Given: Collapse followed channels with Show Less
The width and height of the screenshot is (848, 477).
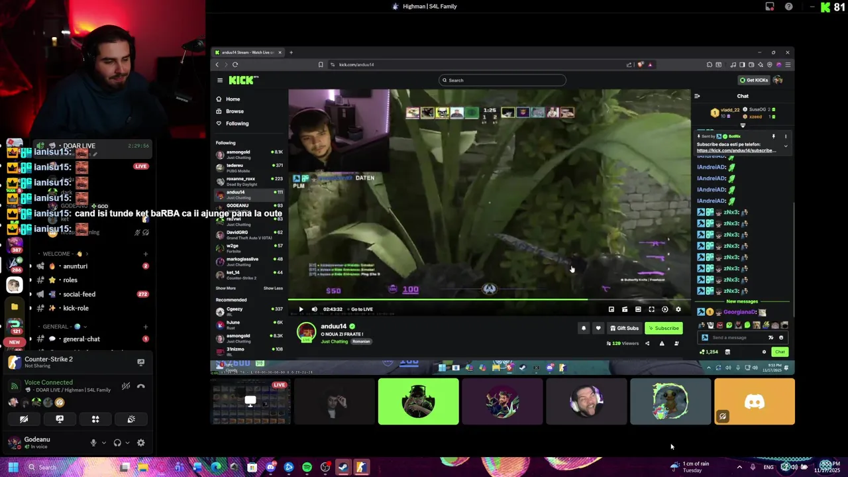Looking at the screenshot, I should point(273,288).
